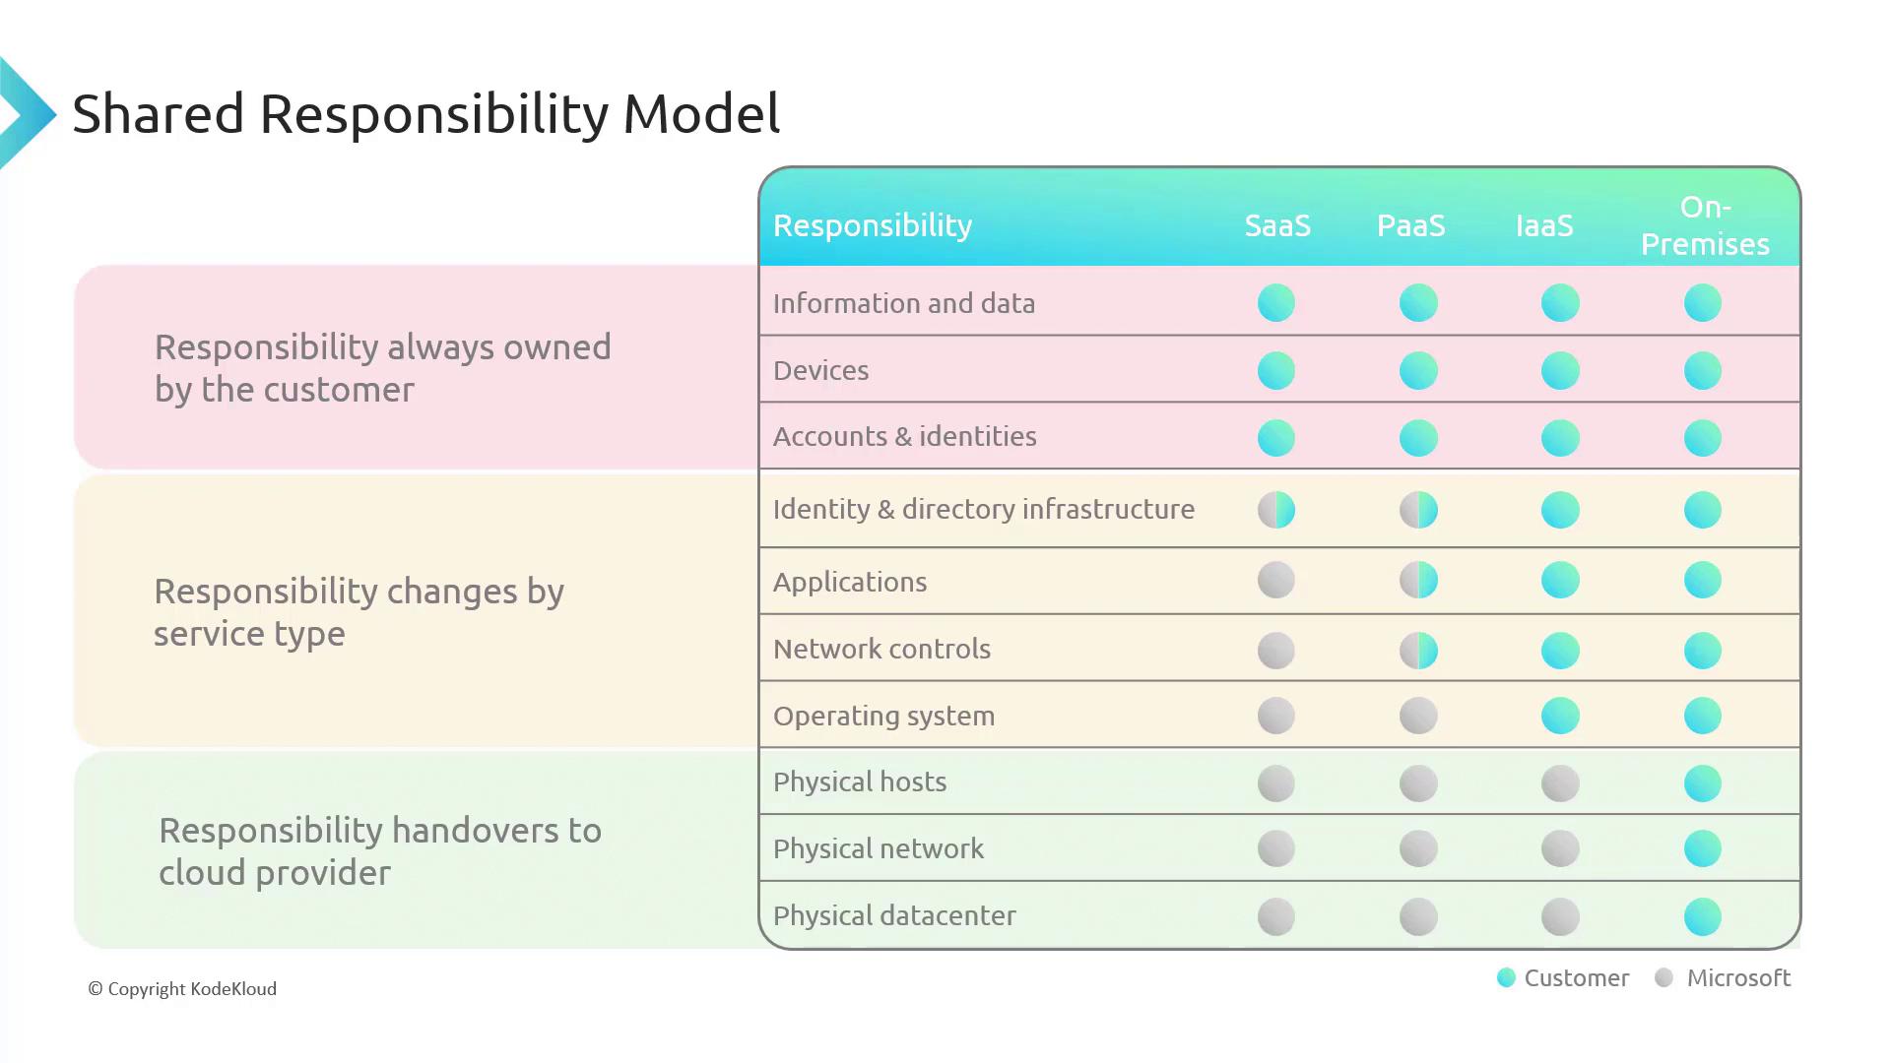Click the gray SaaS dot for Physical hosts

coord(1276,783)
